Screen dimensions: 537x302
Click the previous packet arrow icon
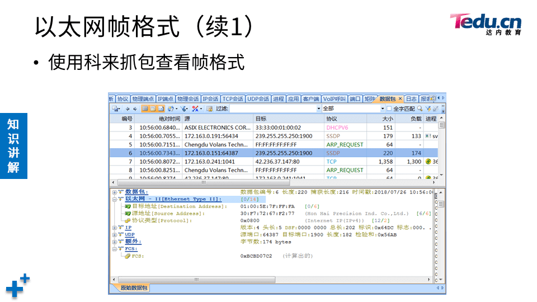coord(128,109)
